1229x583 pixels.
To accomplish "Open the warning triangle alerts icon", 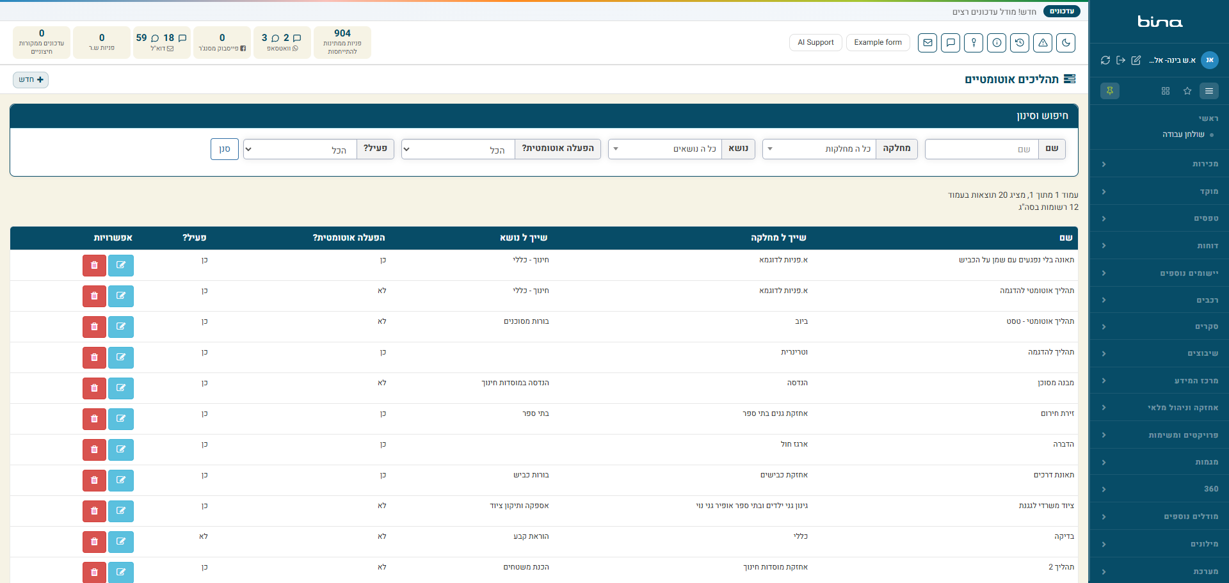I will click(1043, 43).
